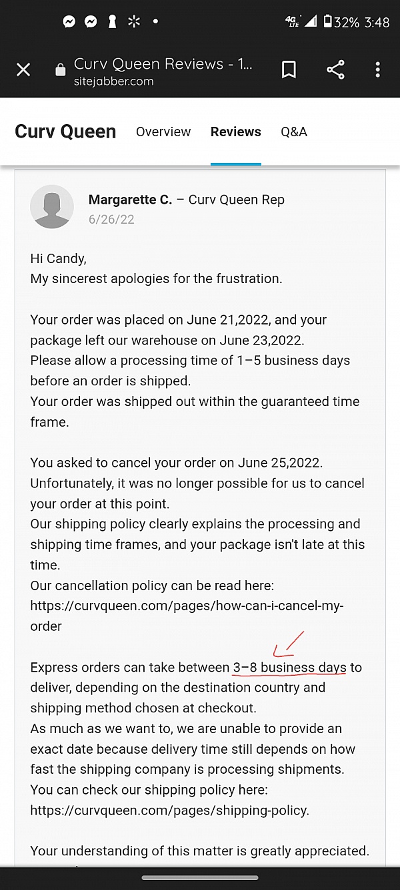Tap the Margarette C. reviewer name
Image resolution: width=400 pixels, height=890 pixels.
pos(130,200)
